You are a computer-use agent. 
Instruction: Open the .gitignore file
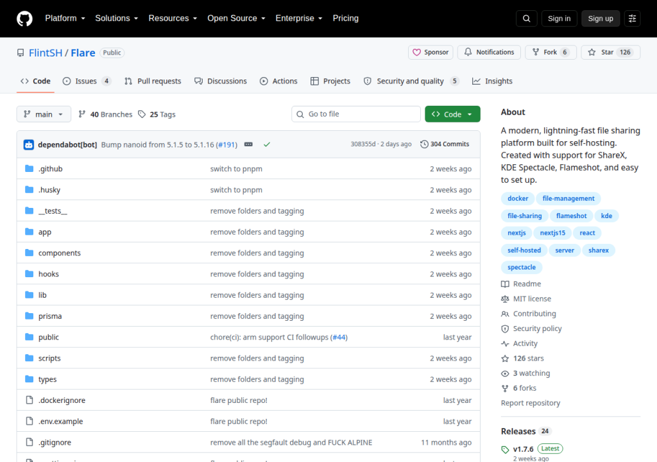pyautogui.click(x=55, y=442)
